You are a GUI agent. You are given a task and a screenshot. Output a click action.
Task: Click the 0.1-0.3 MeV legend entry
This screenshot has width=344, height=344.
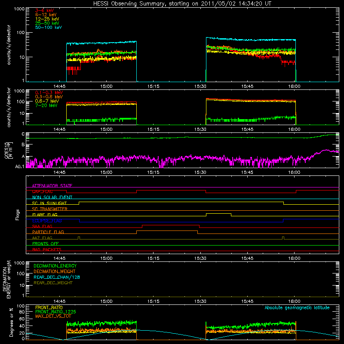(x=49, y=92)
